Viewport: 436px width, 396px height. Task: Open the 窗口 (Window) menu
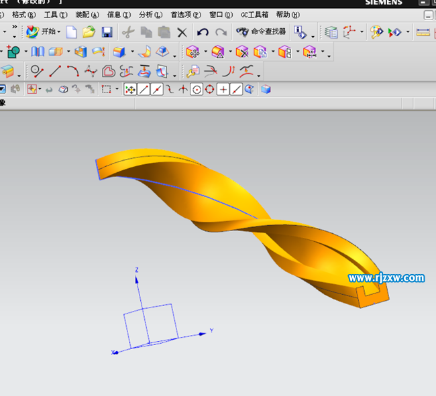point(221,14)
